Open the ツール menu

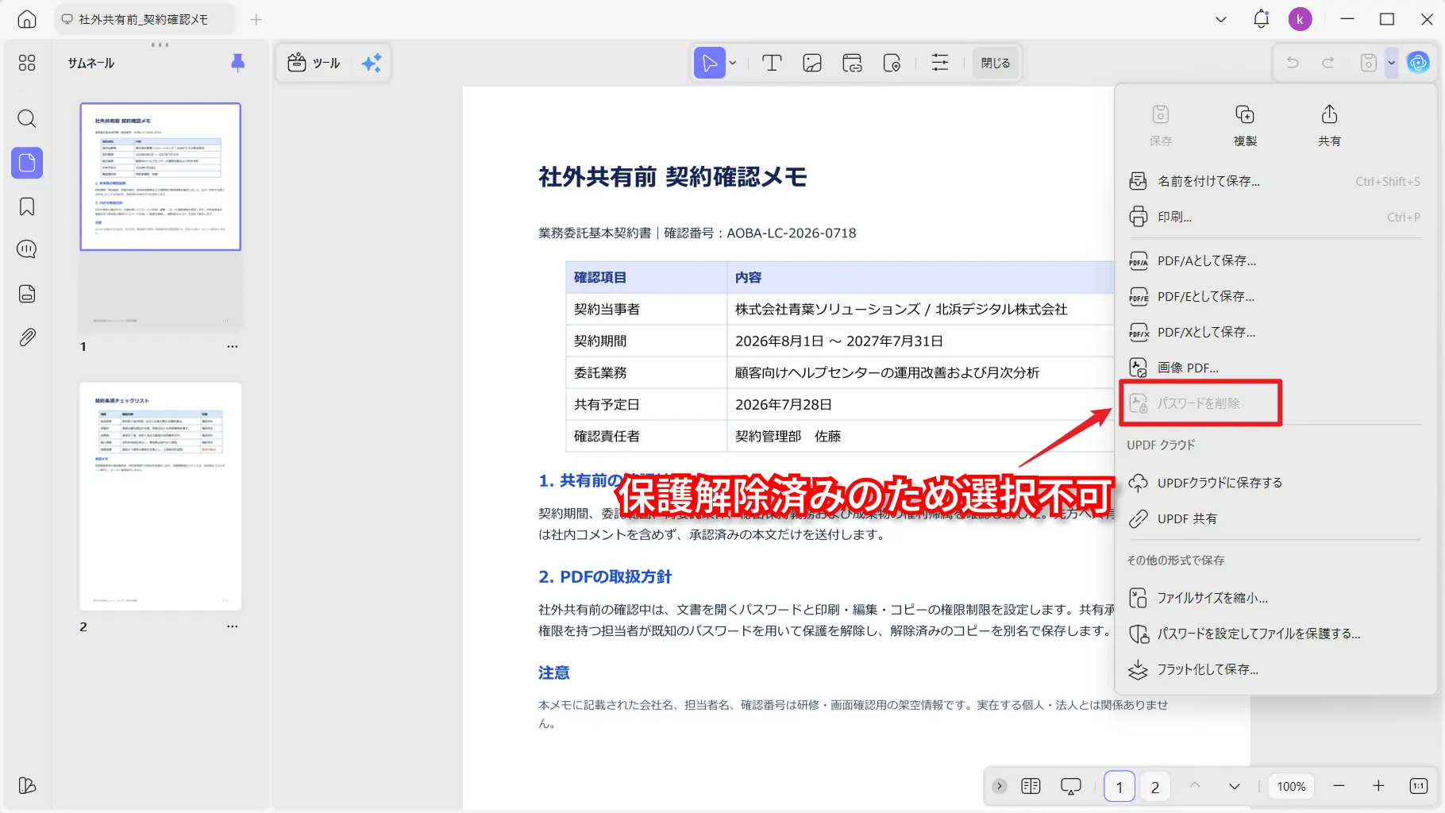pos(314,63)
